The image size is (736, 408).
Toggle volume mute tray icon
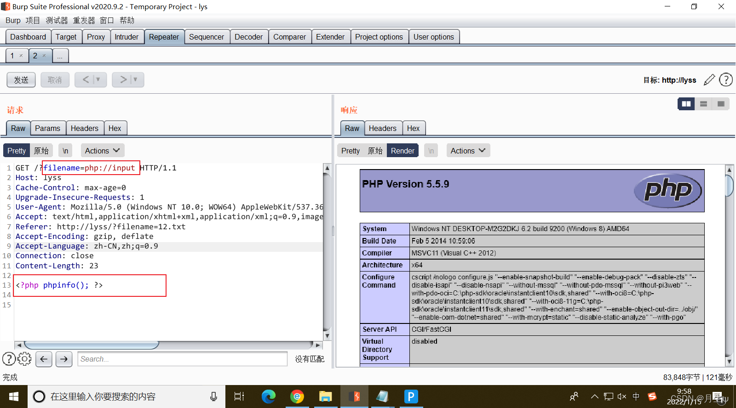click(x=622, y=397)
